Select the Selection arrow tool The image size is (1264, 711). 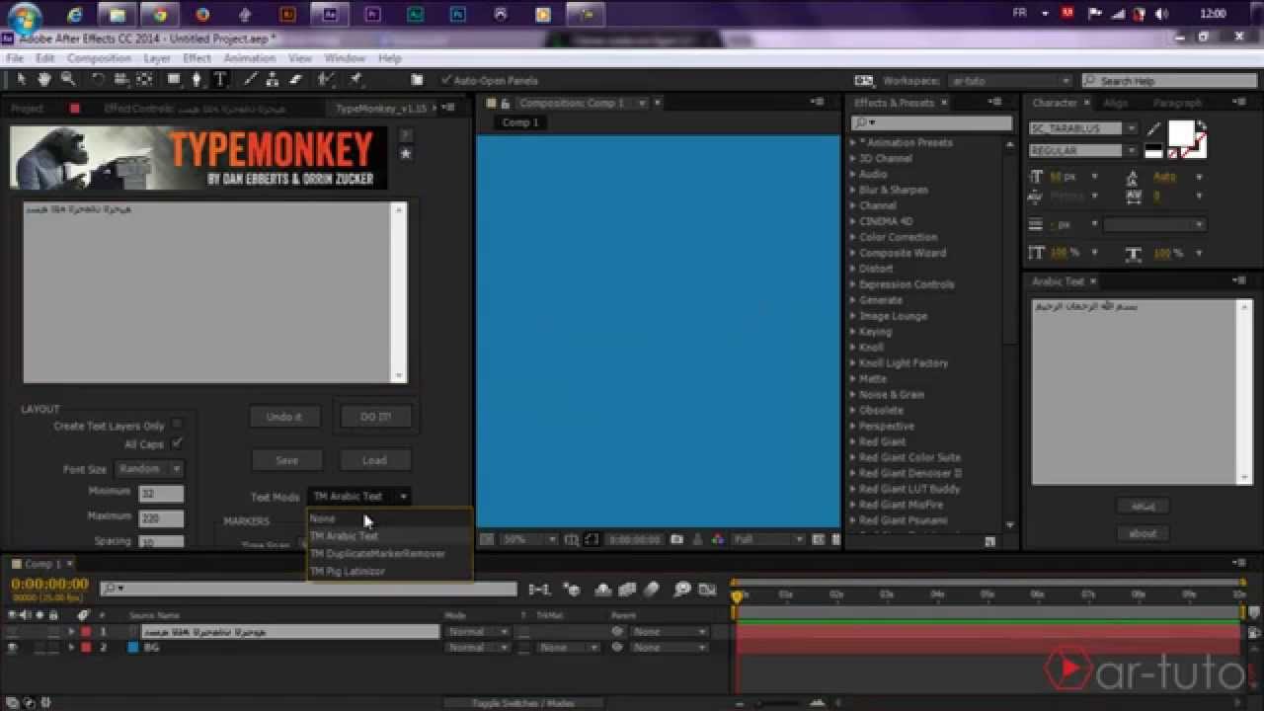[x=22, y=80]
